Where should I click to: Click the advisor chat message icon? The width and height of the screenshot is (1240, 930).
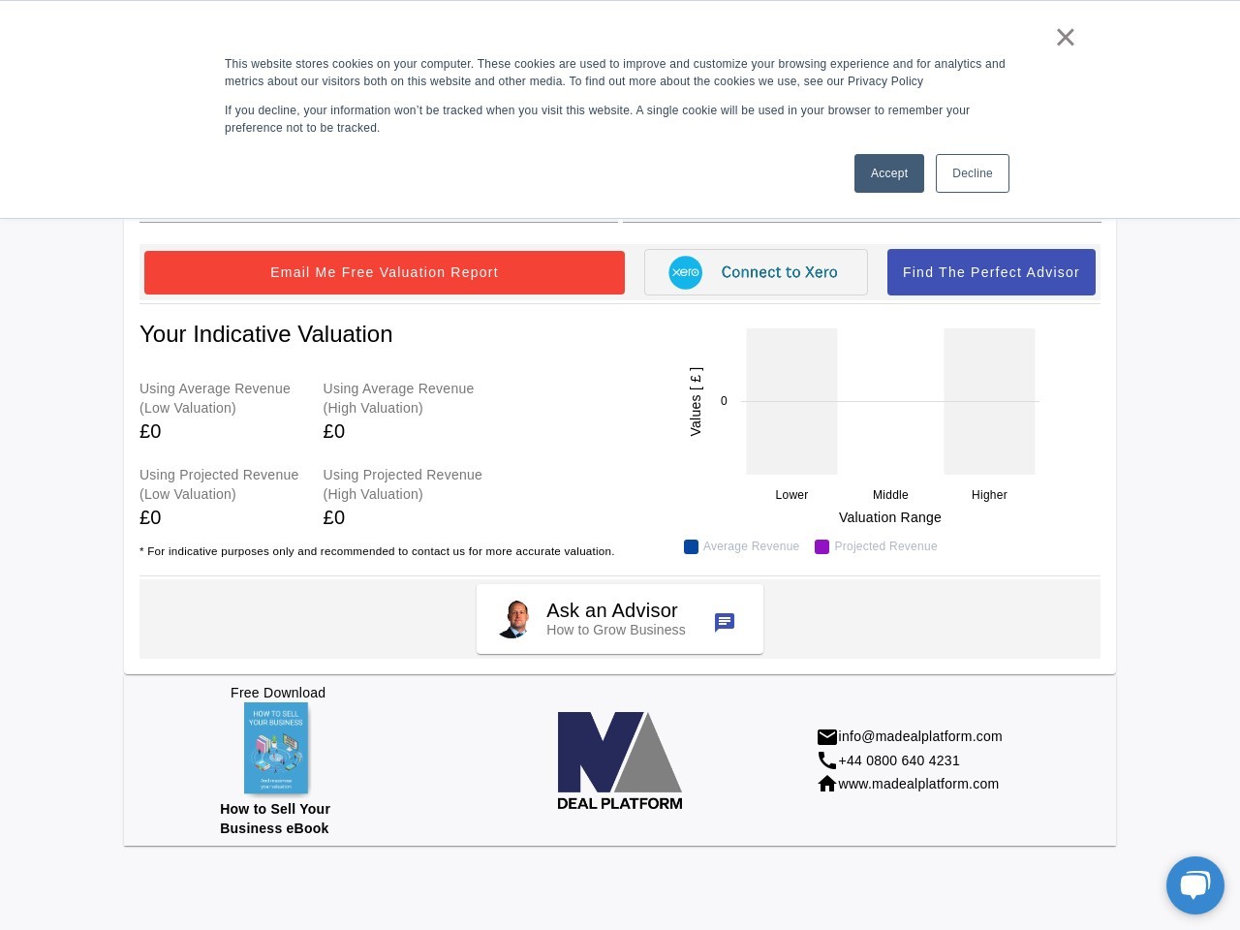[725, 622]
